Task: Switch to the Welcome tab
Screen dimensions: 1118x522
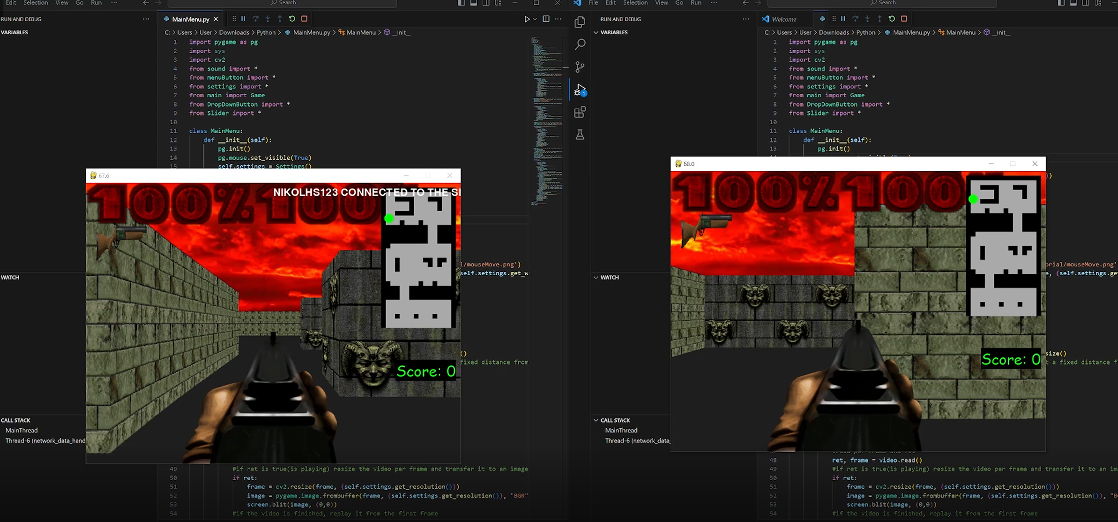Action: 783,19
